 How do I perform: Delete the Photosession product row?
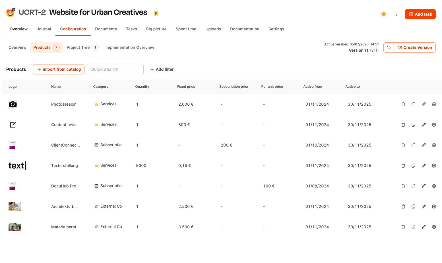[403, 104]
